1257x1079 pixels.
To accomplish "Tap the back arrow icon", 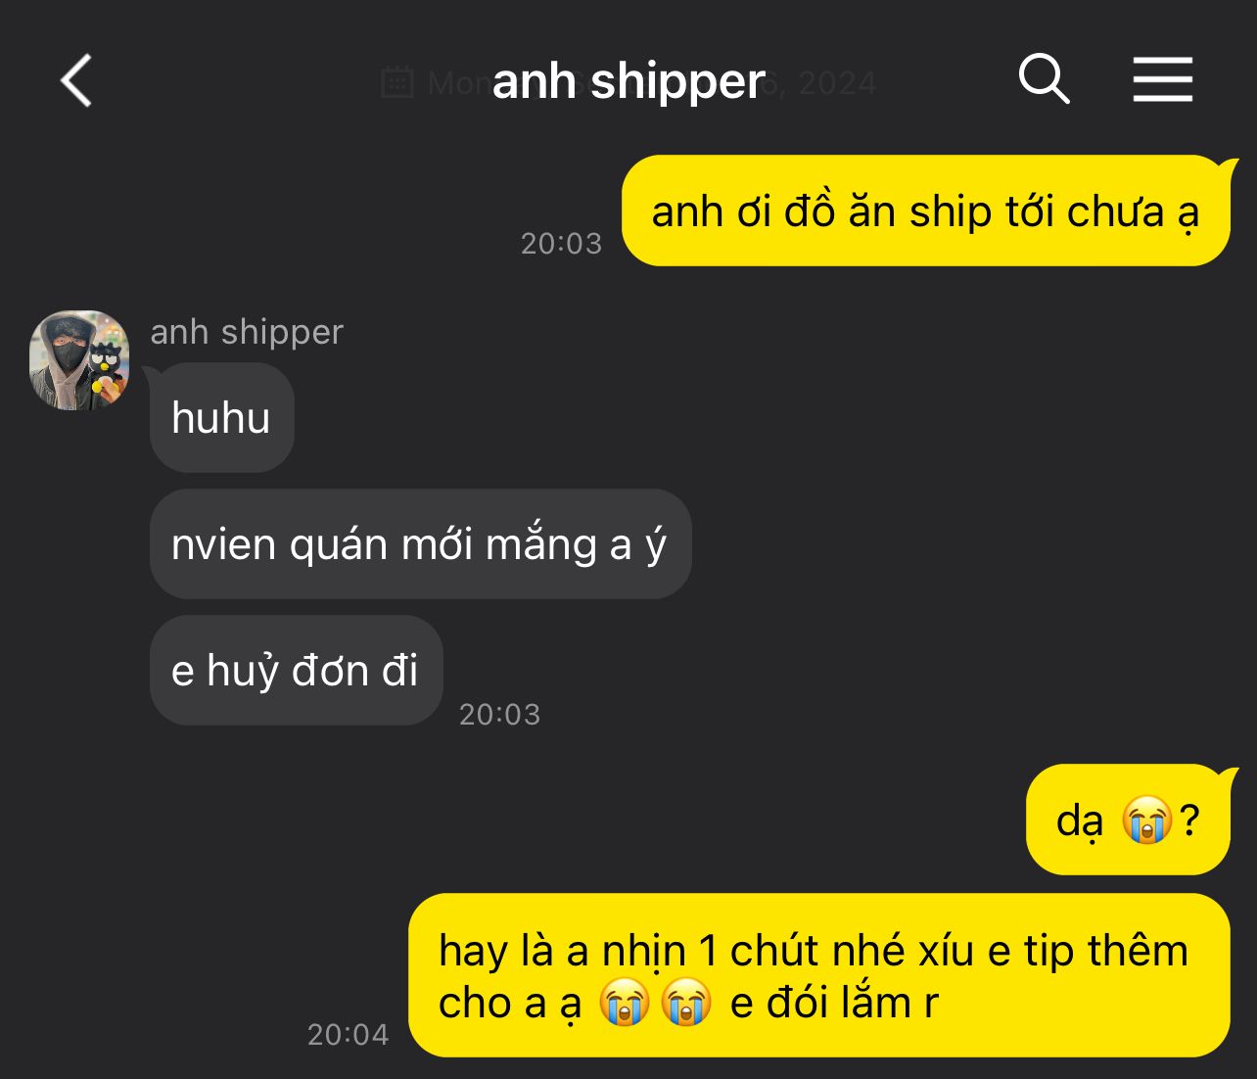I will coord(76,80).
